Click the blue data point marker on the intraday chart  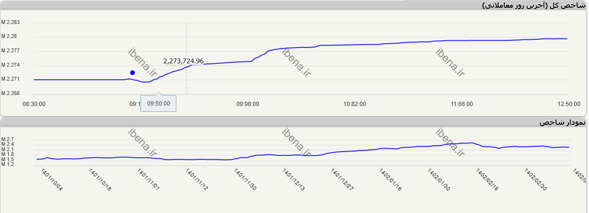coord(132,72)
